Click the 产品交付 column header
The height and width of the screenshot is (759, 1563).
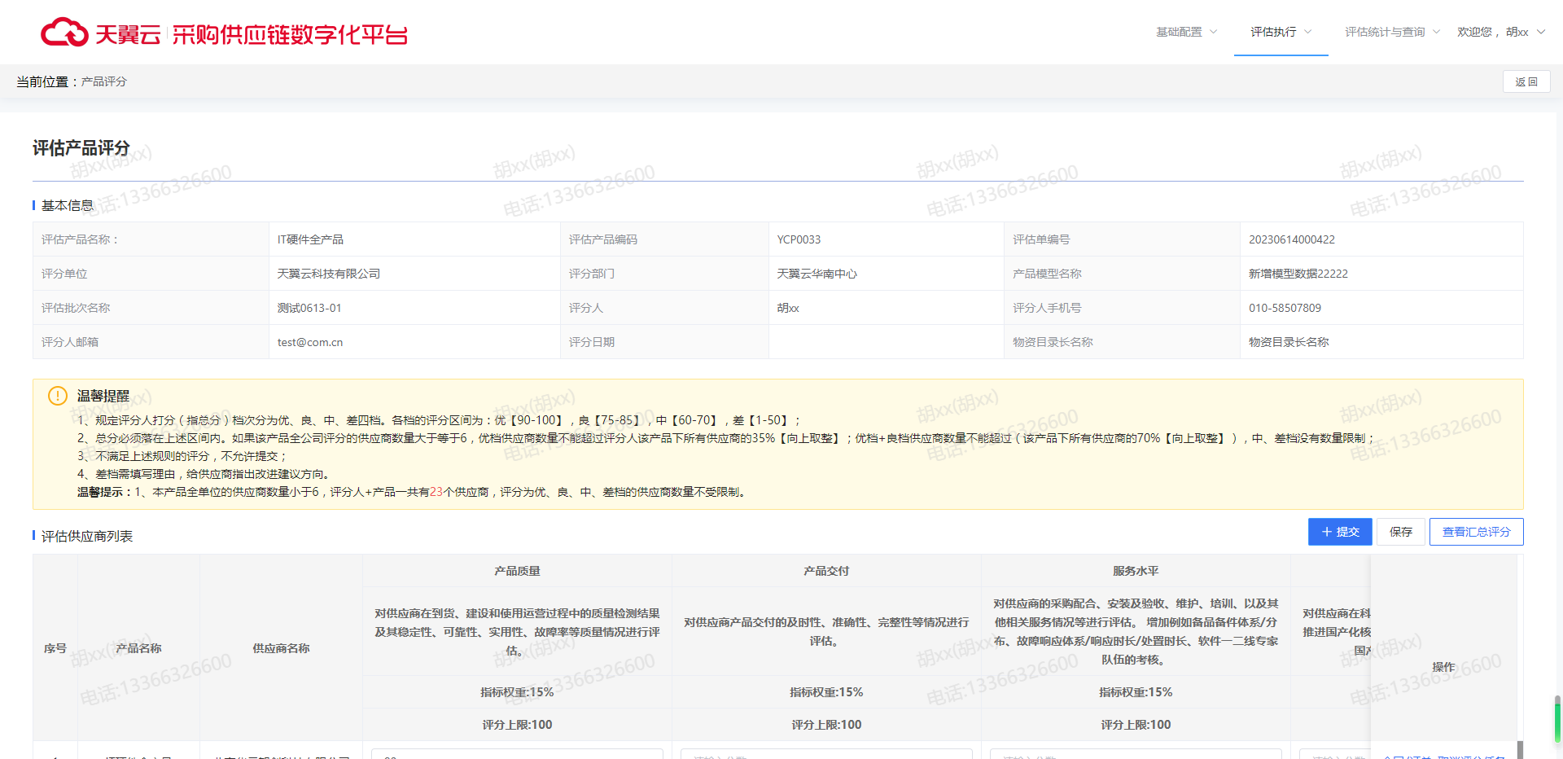[x=826, y=571]
